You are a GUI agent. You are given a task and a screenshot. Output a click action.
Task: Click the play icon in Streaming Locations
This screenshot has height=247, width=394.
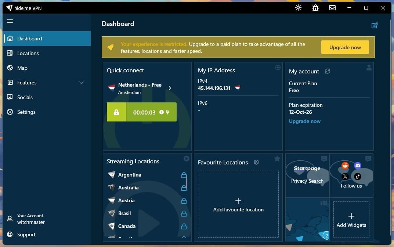point(187,159)
